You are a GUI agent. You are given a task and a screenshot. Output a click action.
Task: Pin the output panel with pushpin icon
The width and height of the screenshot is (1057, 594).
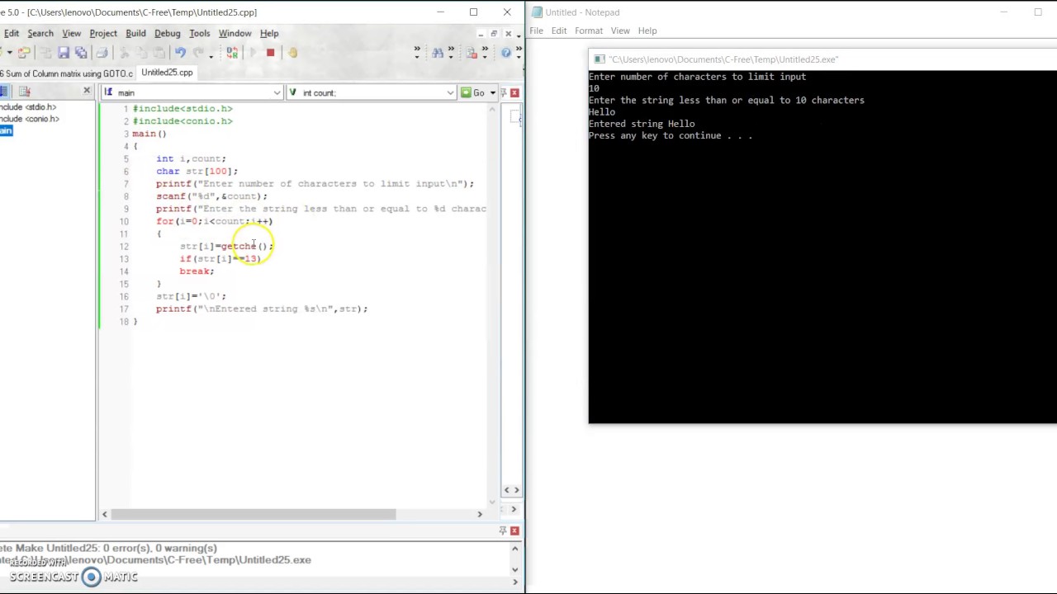click(503, 530)
